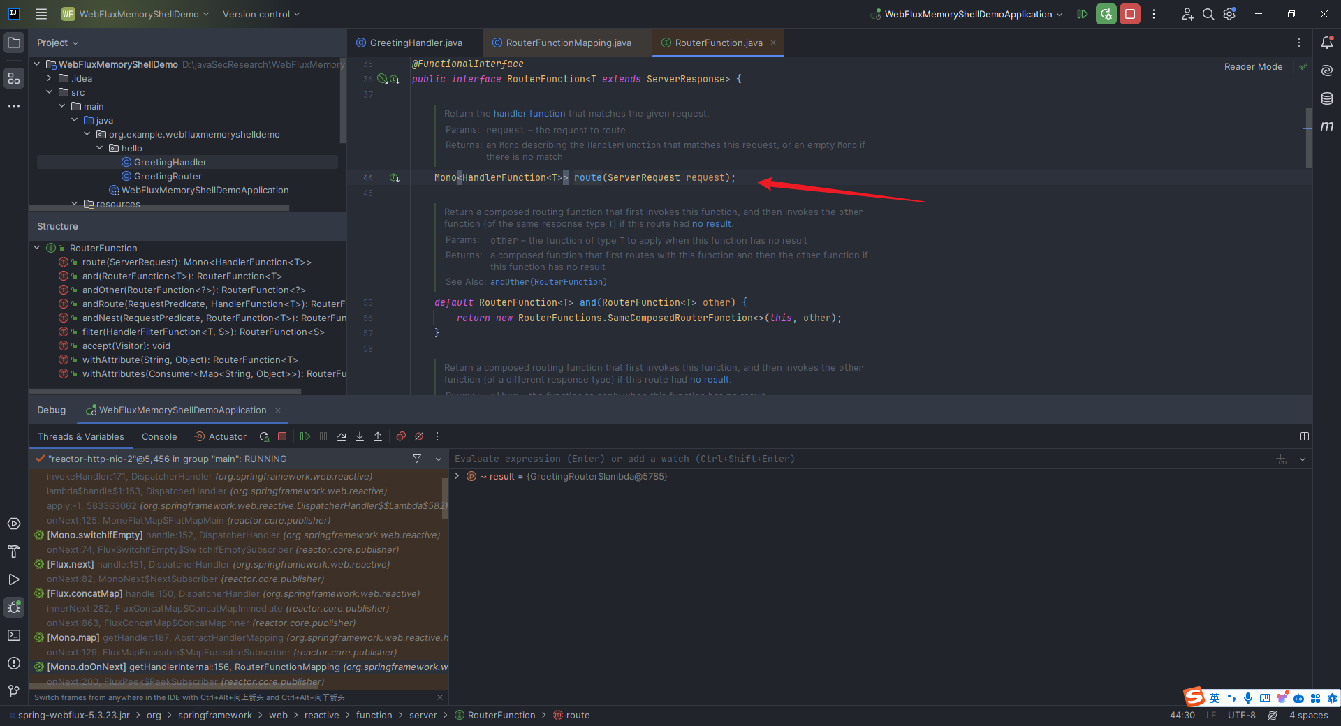The height and width of the screenshot is (726, 1341).
Task: Click the implementations gutter icon on line 44
Action: pos(395,178)
